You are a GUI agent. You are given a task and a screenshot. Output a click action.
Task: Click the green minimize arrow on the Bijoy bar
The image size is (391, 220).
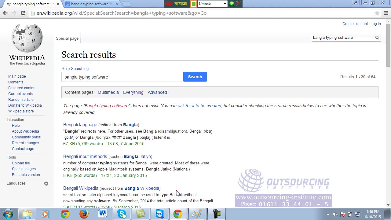coord(232,4)
